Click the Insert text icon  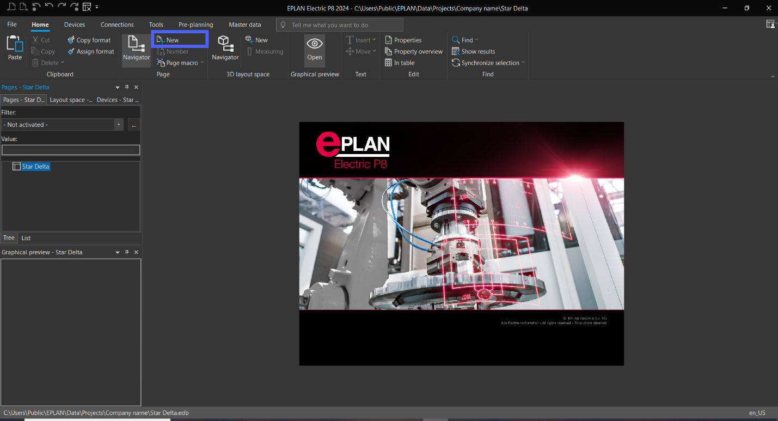(x=350, y=40)
